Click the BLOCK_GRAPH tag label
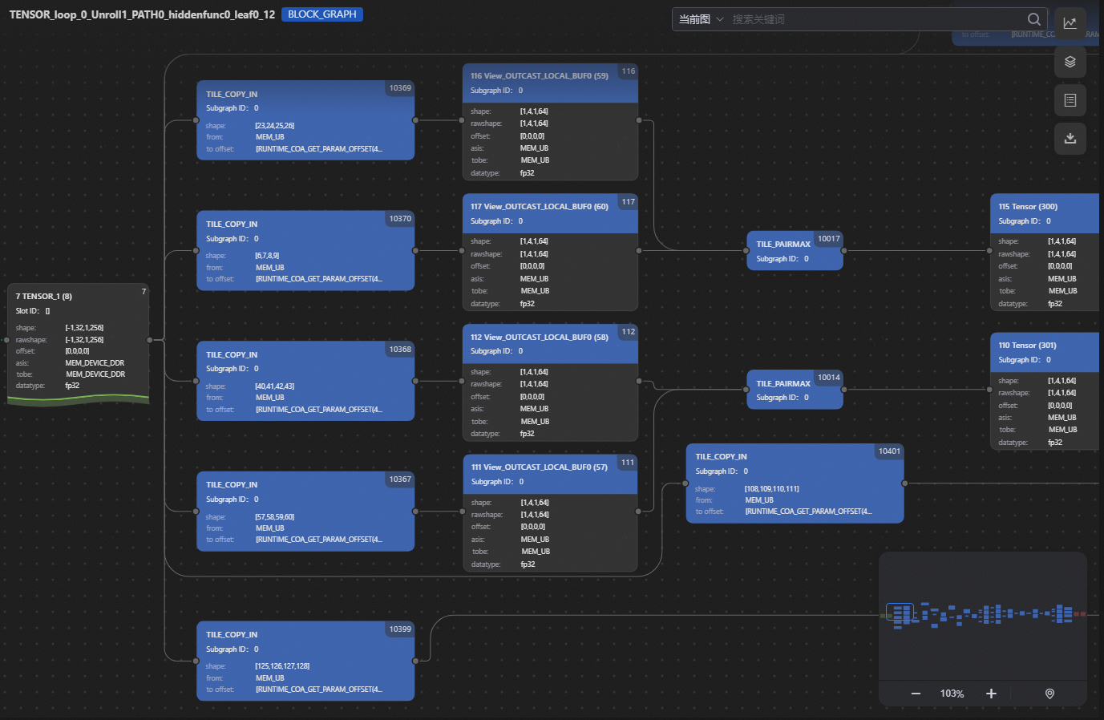 (322, 14)
